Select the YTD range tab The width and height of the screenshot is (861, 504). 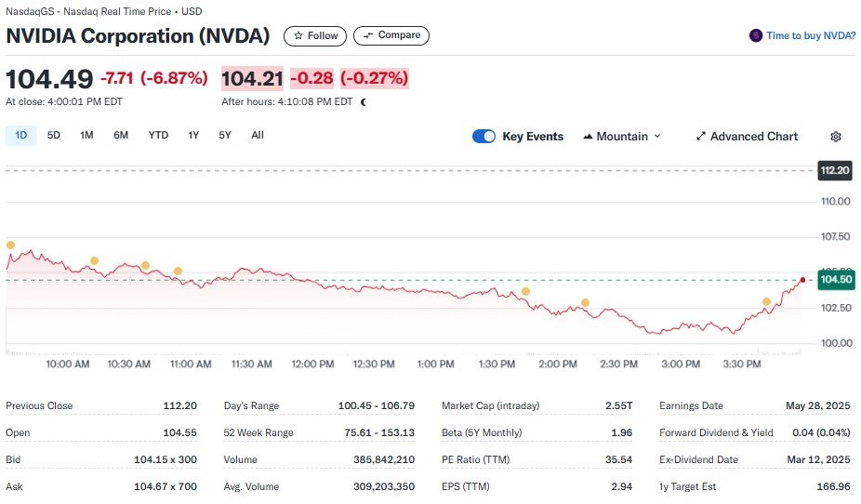pos(158,136)
